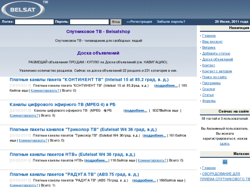Click the date [19/03/2010] of first article

(20, 86)
